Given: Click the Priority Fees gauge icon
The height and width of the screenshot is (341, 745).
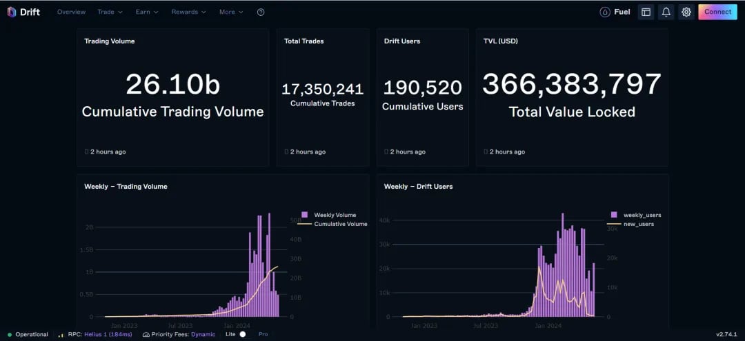Looking at the screenshot, I should [x=146, y=334].
